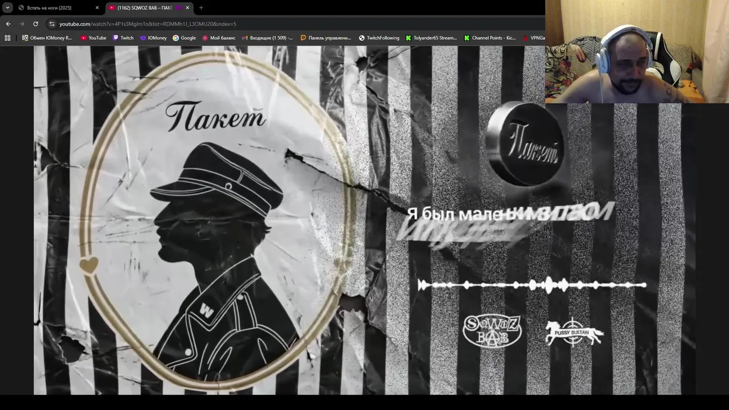
Task: Open the 'Обмен ЮMoney' bookmark
Action: tap(47, 38)
